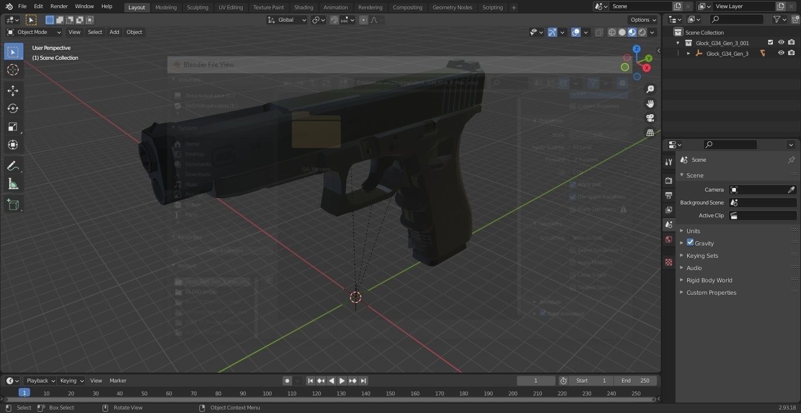801x413 pixels.
Task: Click the Blender logo menu icon
Action: pyautogui.click(x=9, y=6)
